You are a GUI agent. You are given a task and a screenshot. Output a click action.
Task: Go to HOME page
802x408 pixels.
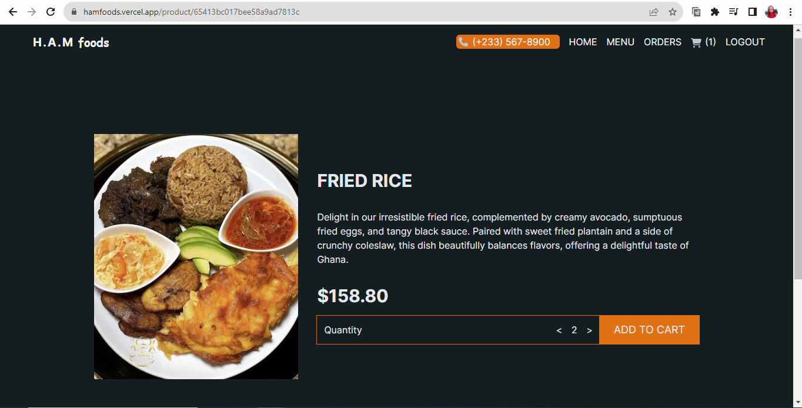click(583, 42)
